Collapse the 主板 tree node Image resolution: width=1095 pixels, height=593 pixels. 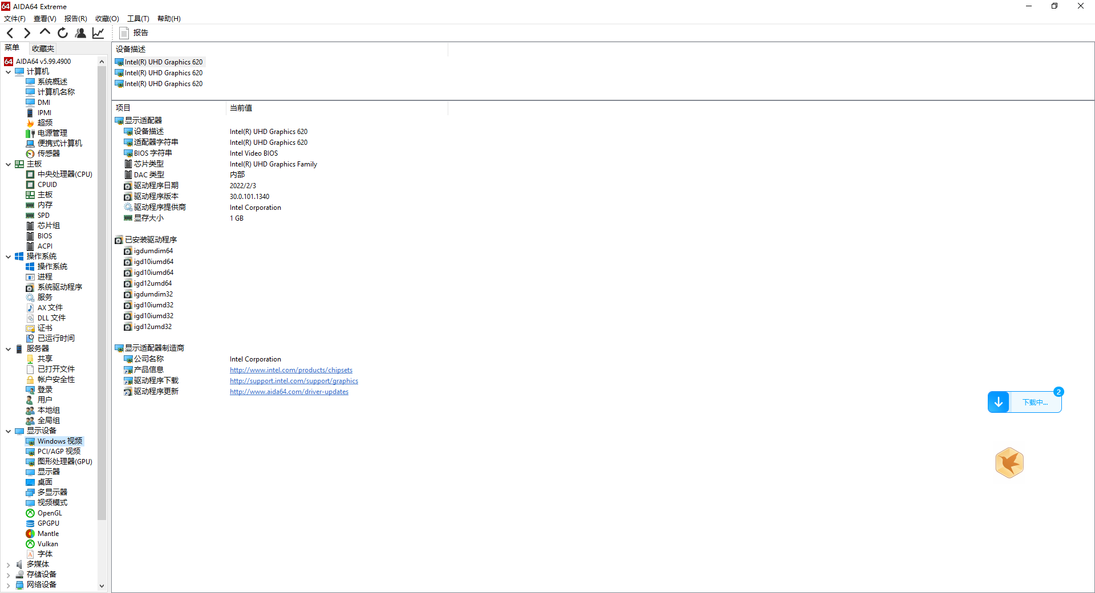click(8, 164)
